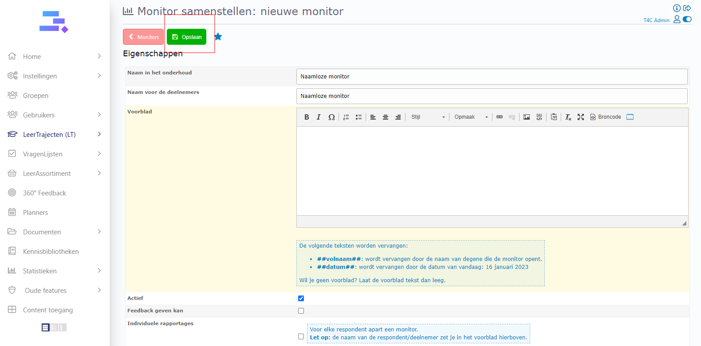Click the Bold formatting icon
701x346 pixels.
(307, 117)
